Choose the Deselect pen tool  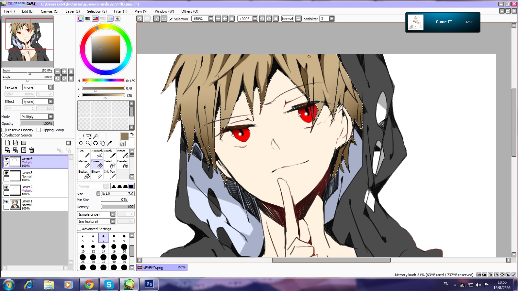123,164
